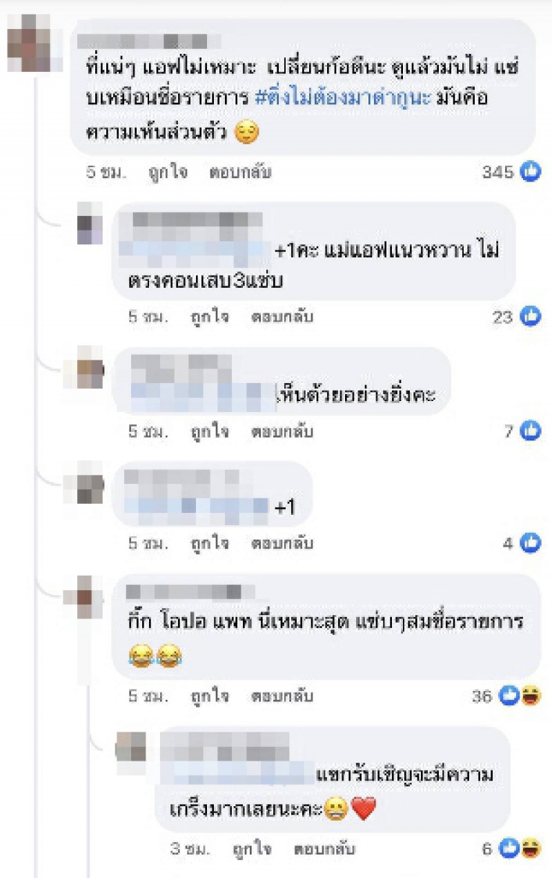The height and width of the screenshot is (878, 552).
Task: Click the like icon next to count 7
Action: [x=530, y=431]
